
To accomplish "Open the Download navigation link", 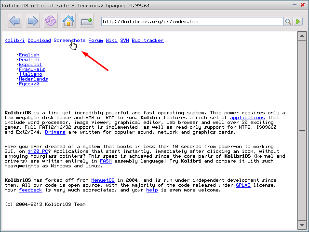I will [39, 41].
